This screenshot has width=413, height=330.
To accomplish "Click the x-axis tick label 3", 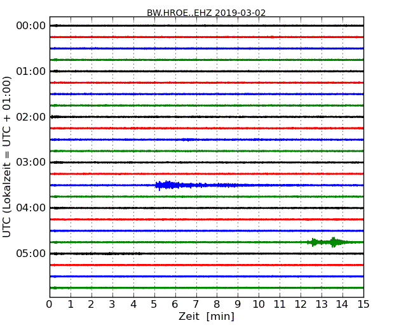I will coord(112,305).
